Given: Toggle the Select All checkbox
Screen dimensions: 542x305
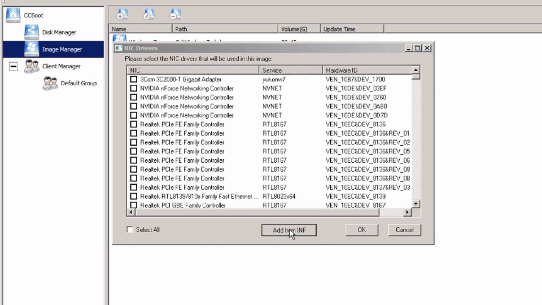Looking at the screenshot, I should pos(130,230).
